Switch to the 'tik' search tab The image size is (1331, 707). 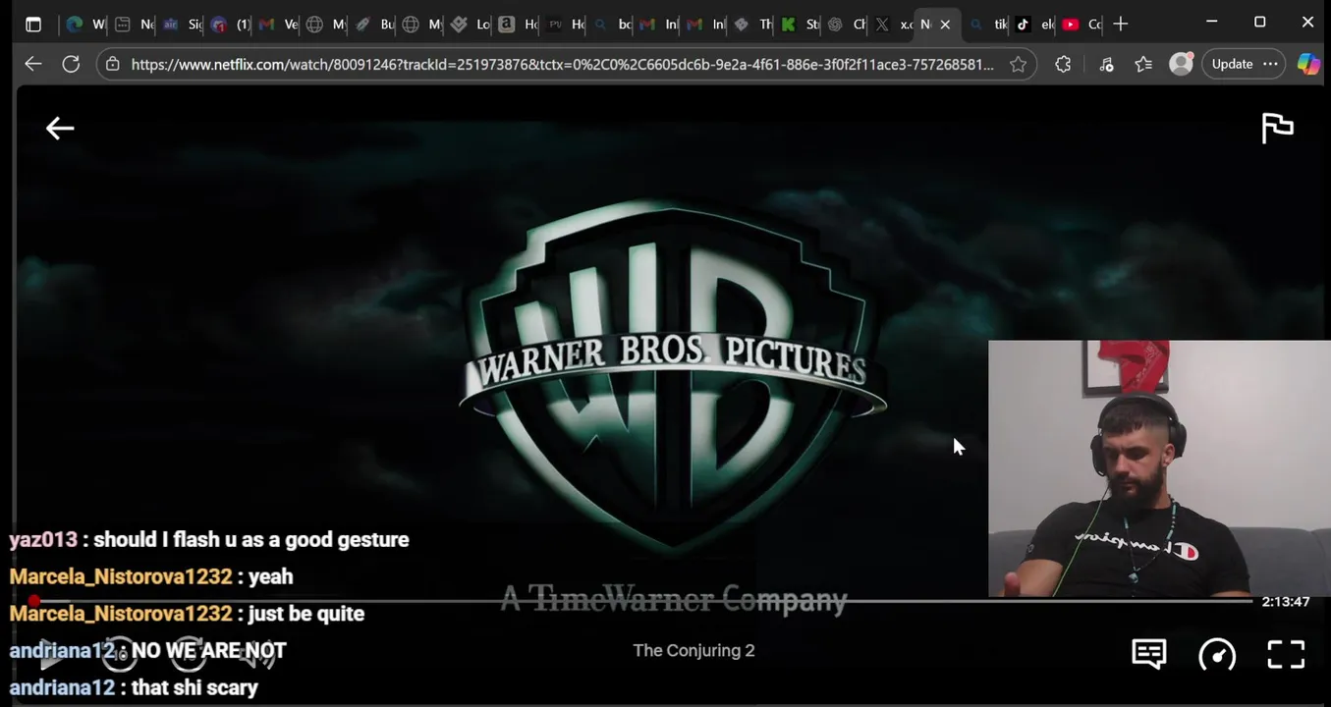pos(987,25)
